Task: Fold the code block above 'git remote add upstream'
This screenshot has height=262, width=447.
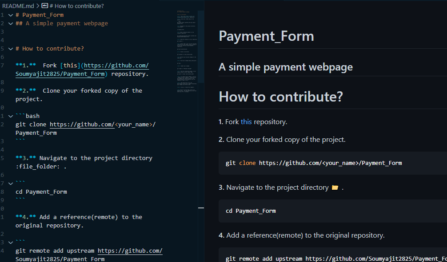Action: 11,242
